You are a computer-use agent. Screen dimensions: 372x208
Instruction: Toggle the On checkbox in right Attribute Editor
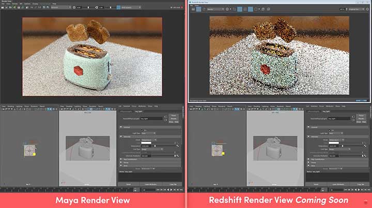[329, 130]
